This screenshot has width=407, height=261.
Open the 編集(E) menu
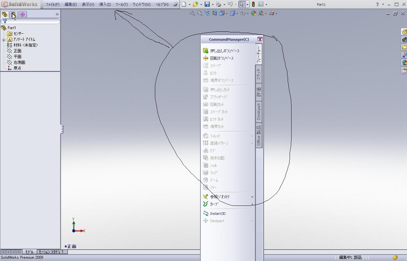tap(71, 4)
